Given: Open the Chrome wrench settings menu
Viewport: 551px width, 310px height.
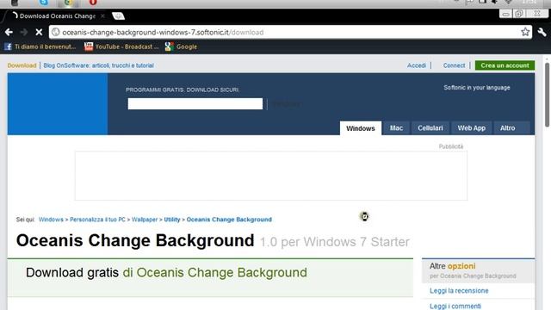Looking at the screenshot, I should (x=542, y=33).
